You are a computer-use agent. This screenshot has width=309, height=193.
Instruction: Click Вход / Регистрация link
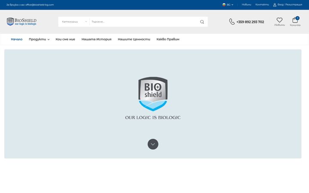click(290, 5)
